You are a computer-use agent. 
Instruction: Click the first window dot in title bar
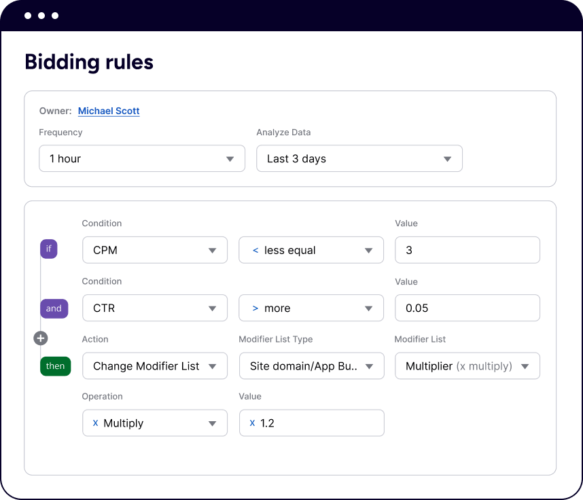pyautogui.click(x=28, y=16)
